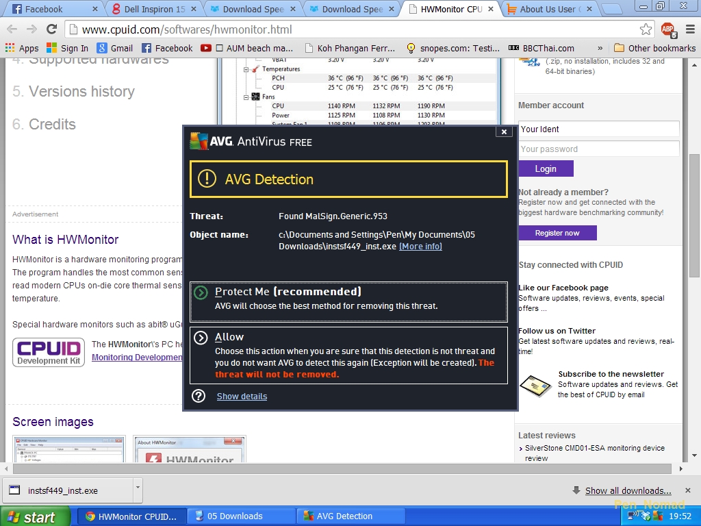Close the AVG detection dialog
The height and width of the screenshot is (526, 701).
(504, 131)
